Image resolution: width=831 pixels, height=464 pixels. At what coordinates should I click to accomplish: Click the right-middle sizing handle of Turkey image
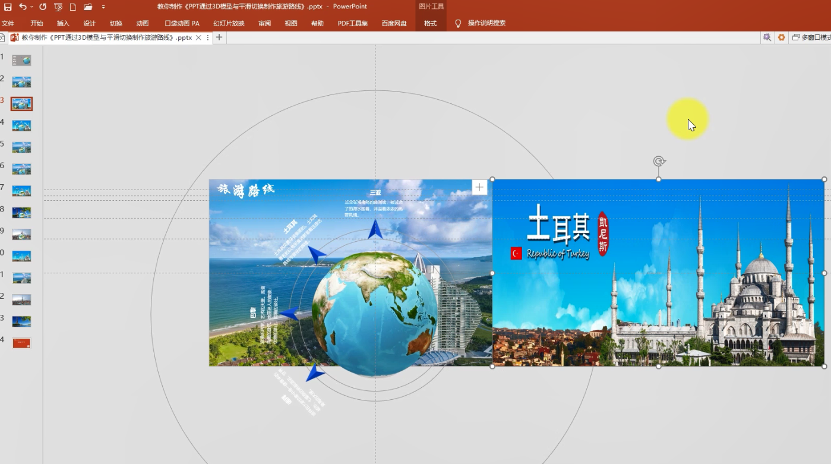[x=824, y=273]
